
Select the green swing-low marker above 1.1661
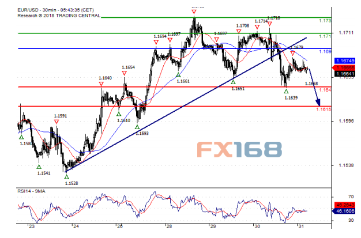point(178,75)
